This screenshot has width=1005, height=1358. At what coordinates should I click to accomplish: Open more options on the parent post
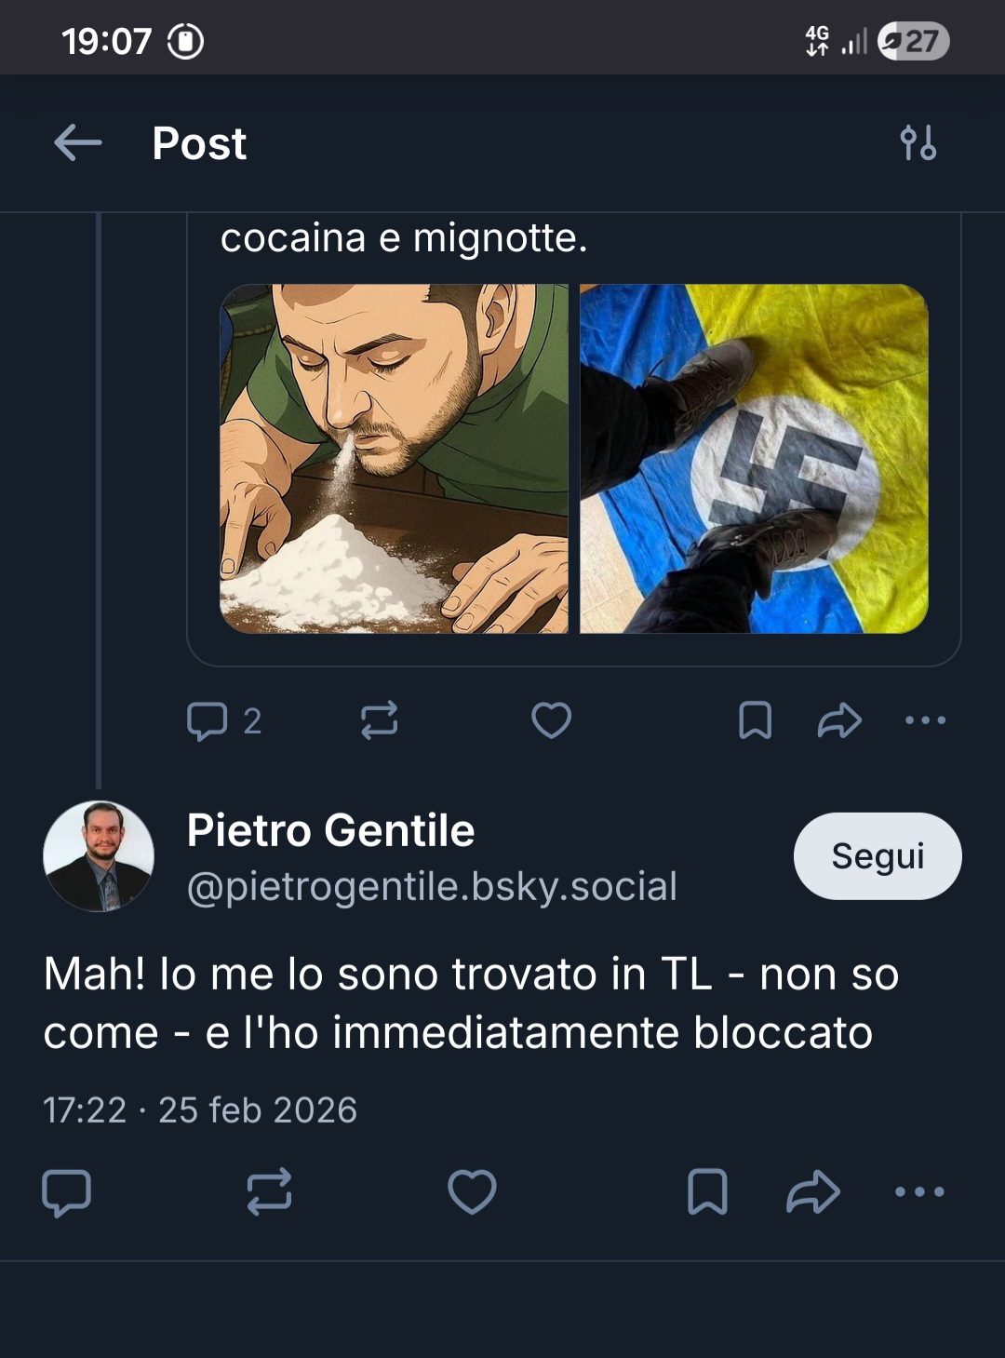click(925, 720)
